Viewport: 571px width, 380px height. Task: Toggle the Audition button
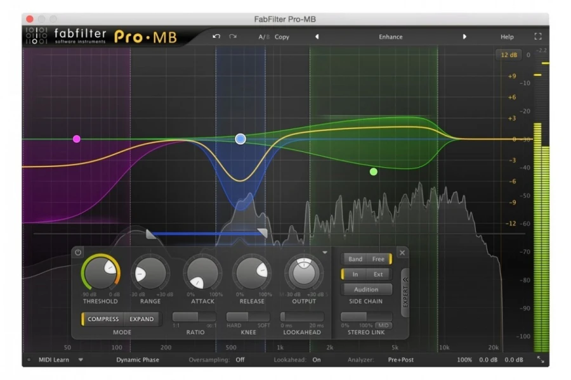pyautogui.click(x=366, y=289)
